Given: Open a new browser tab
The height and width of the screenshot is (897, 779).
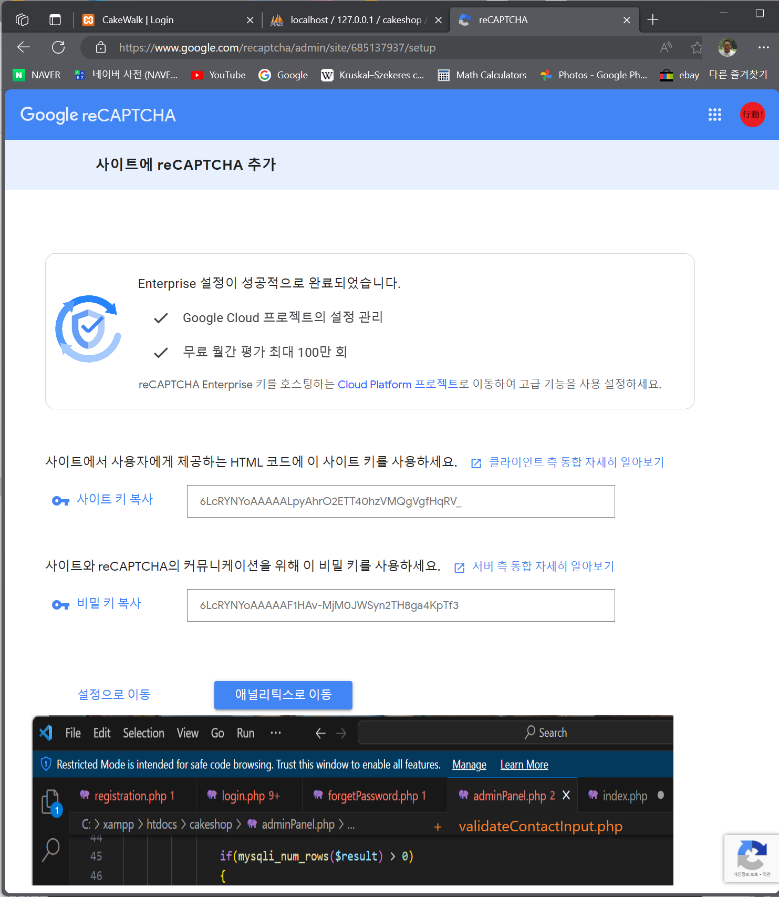Looking at the screenshot, I should point(652,20).
